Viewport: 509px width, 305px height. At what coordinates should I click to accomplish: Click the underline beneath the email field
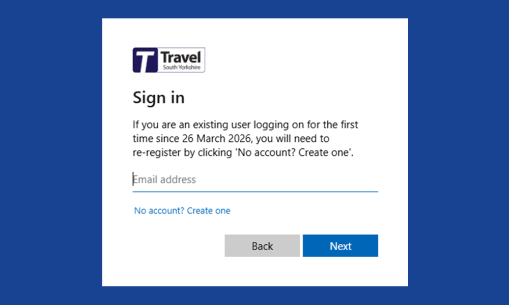254,191
